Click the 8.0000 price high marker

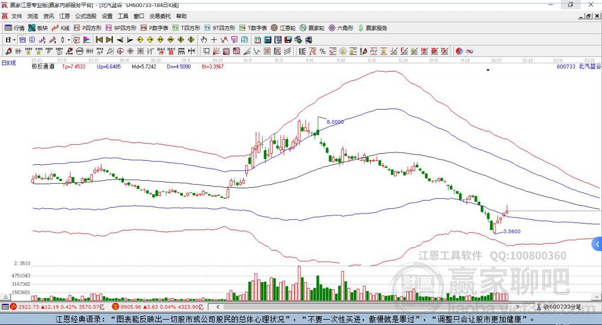tap(335, 122)
